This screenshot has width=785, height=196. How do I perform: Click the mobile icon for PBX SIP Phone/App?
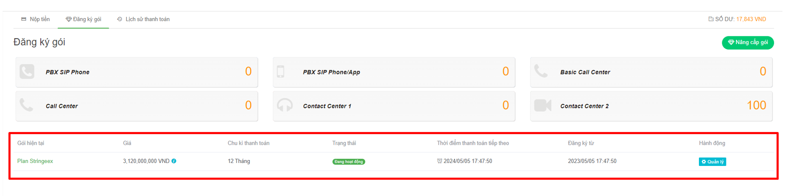(281, 72)
